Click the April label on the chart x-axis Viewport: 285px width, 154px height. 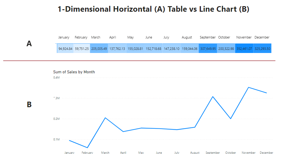123,152
